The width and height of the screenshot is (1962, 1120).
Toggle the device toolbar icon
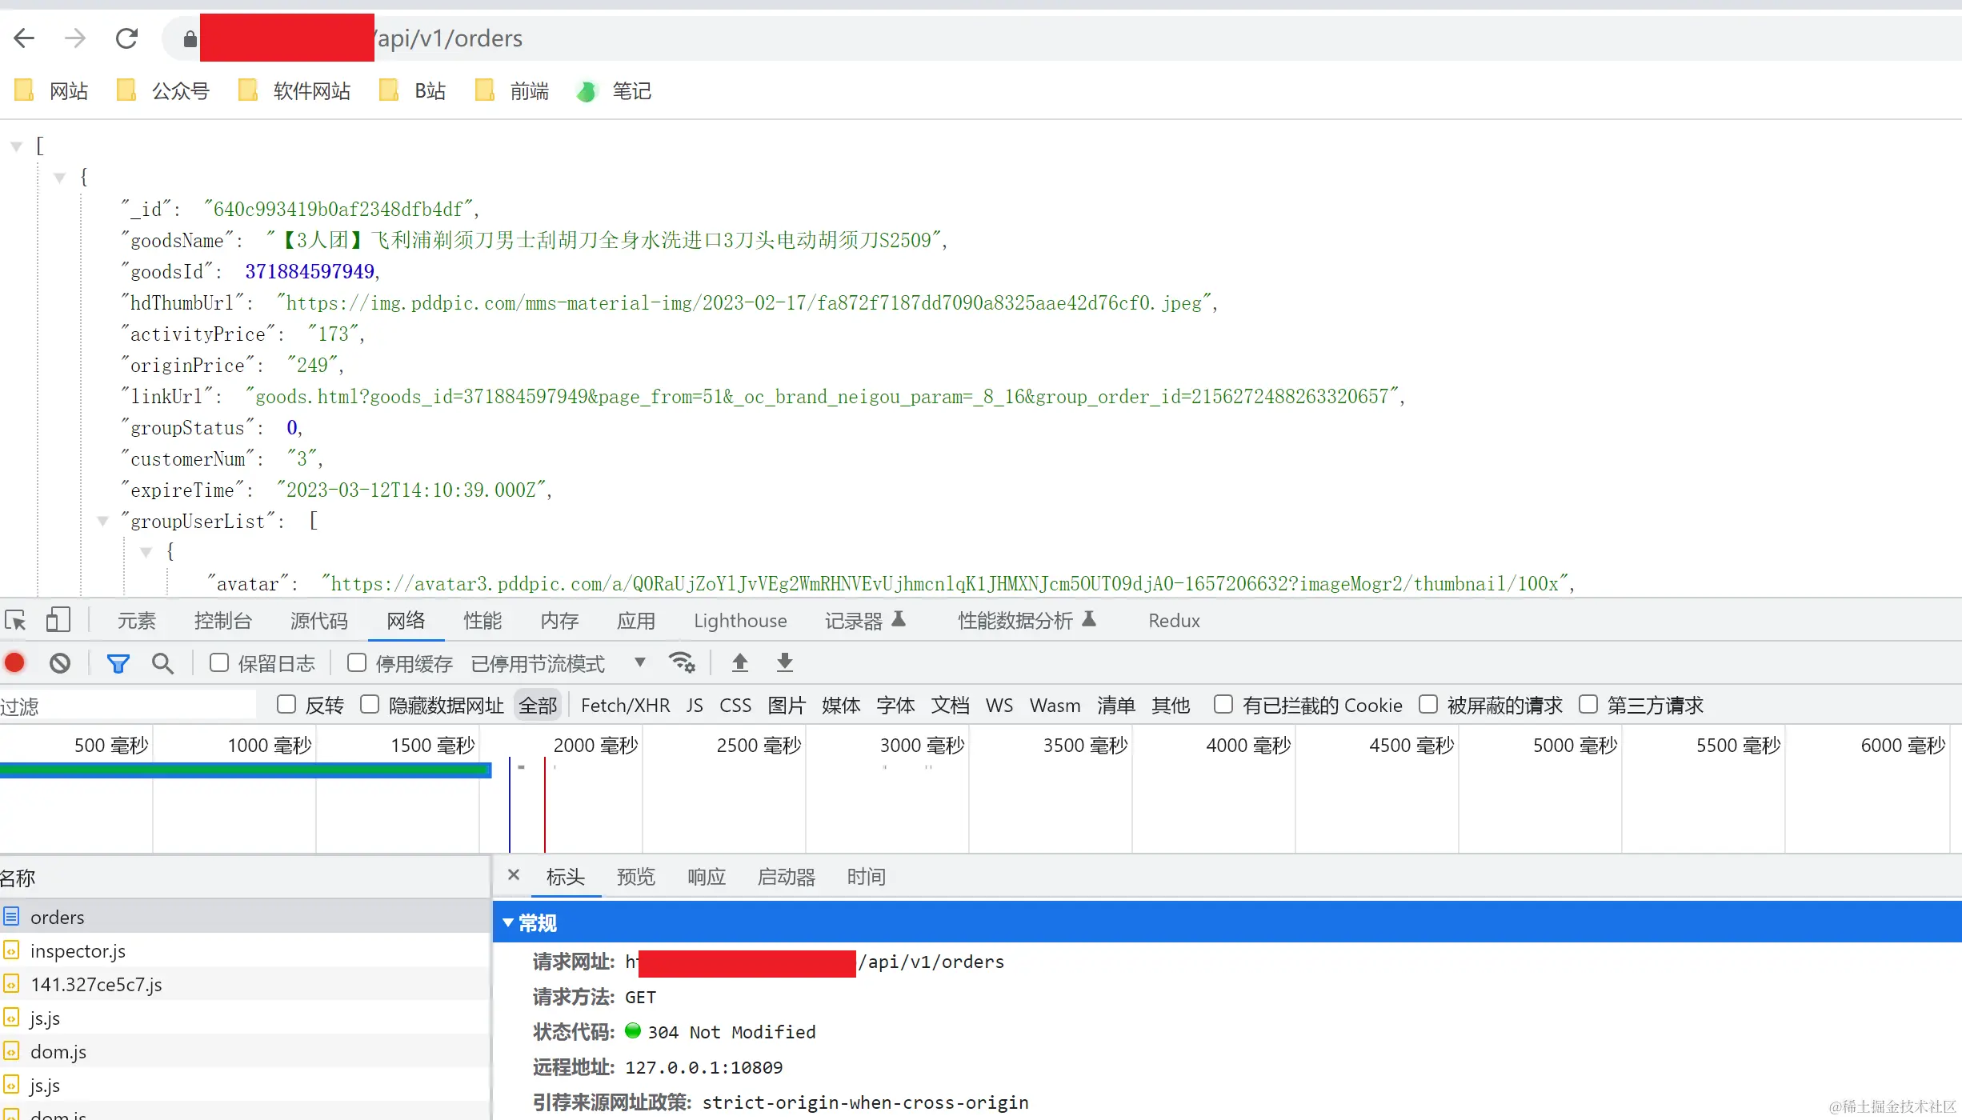pyautogui.click(x=58, y=620)
